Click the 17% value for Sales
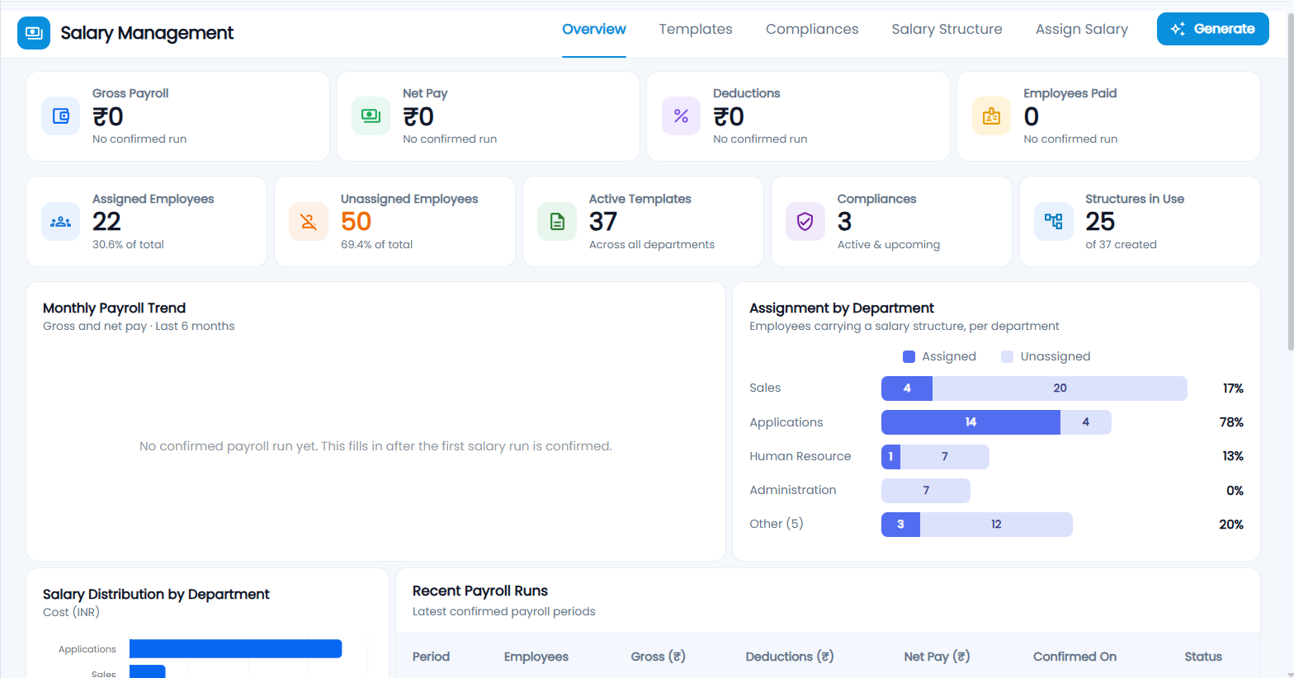The image size is (1294, 678). tap(1233, 388)
